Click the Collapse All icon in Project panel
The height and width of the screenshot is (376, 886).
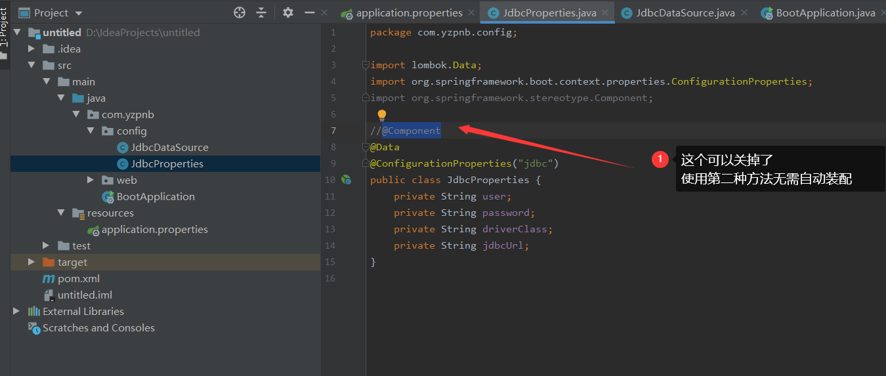261,12
